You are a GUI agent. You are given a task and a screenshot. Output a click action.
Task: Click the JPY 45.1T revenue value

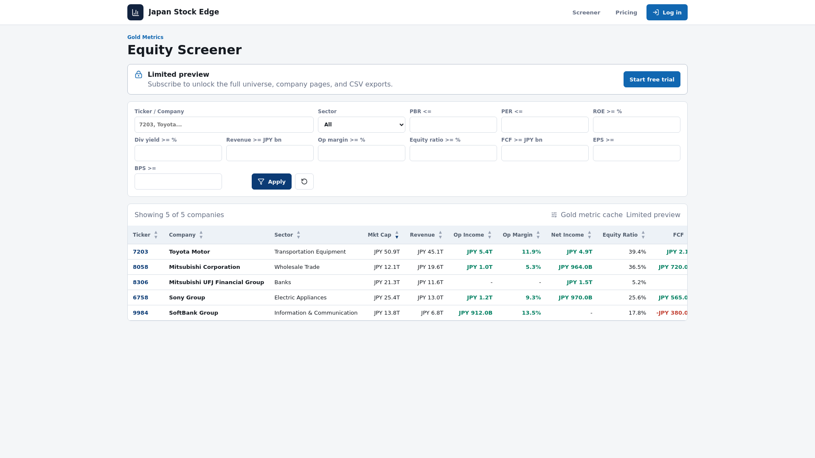point(430,252)
